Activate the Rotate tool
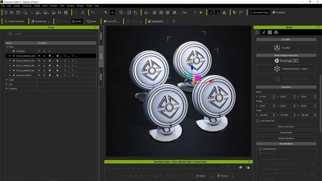This screenshot has height=181, width=322. pyautogui.click(x=121, y=13)
